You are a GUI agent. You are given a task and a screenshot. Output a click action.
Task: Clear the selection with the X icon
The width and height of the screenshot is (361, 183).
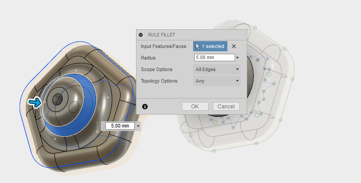click(x=234, y=46)
